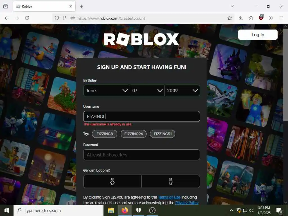Click the network tray icon

click(245, 210)
